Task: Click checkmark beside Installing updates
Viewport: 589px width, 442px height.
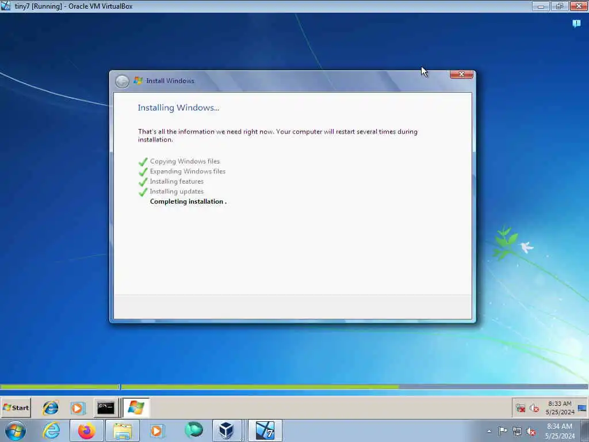Action: (x=143, y=192)
